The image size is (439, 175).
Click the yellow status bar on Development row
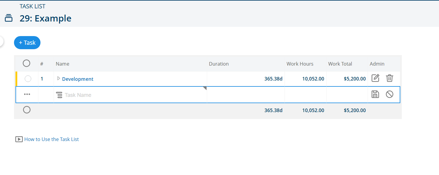[16, 79]
